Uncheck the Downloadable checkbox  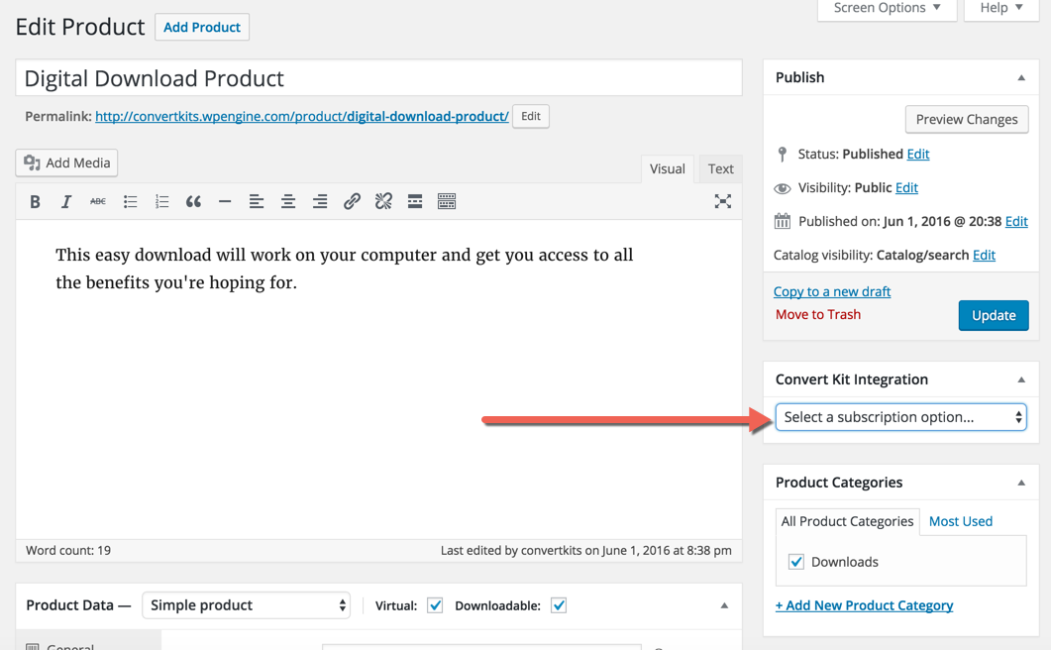[559, 605]
